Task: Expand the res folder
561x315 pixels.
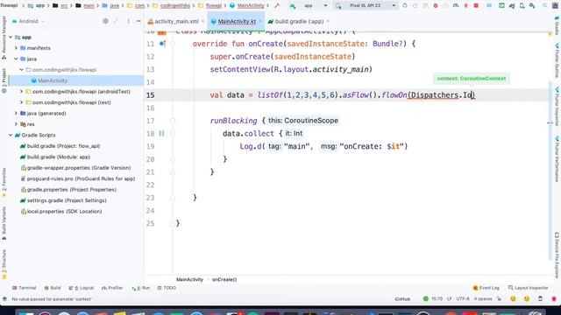Action: pyautogui.click(x=16, y=124)
